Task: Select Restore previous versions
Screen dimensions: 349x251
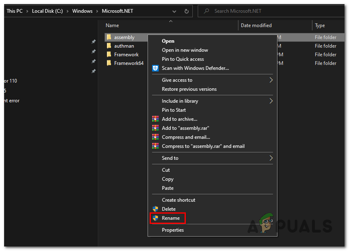Action: click(x=189, y=89)
